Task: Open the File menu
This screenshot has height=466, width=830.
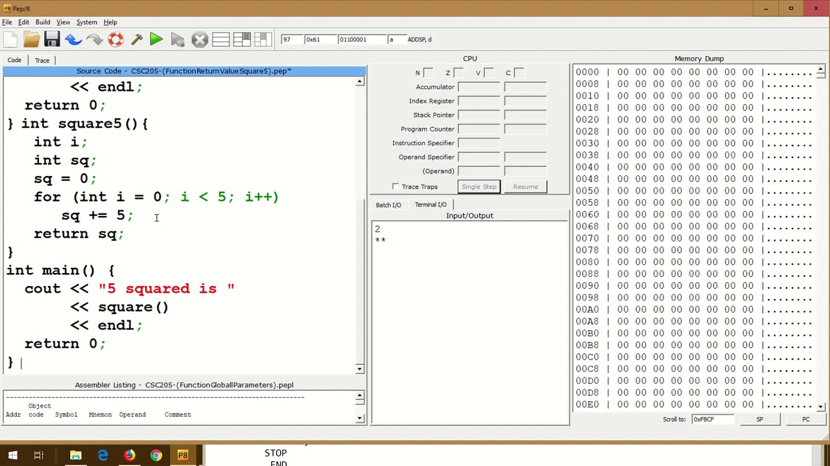Action: coord(7,22)
